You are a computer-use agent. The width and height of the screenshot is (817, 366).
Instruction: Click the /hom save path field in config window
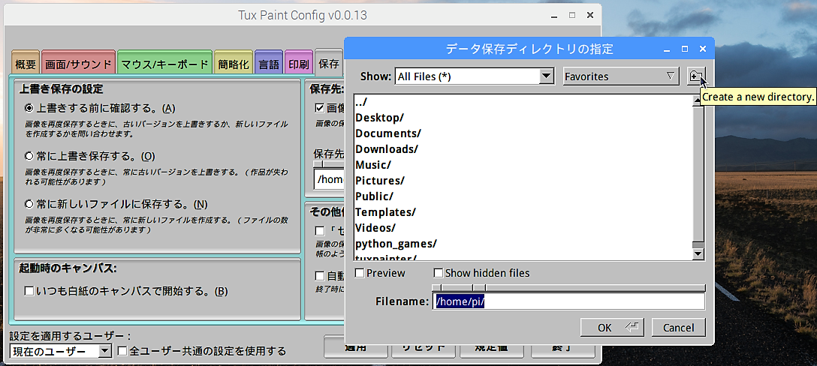click(x=329, y=179)
